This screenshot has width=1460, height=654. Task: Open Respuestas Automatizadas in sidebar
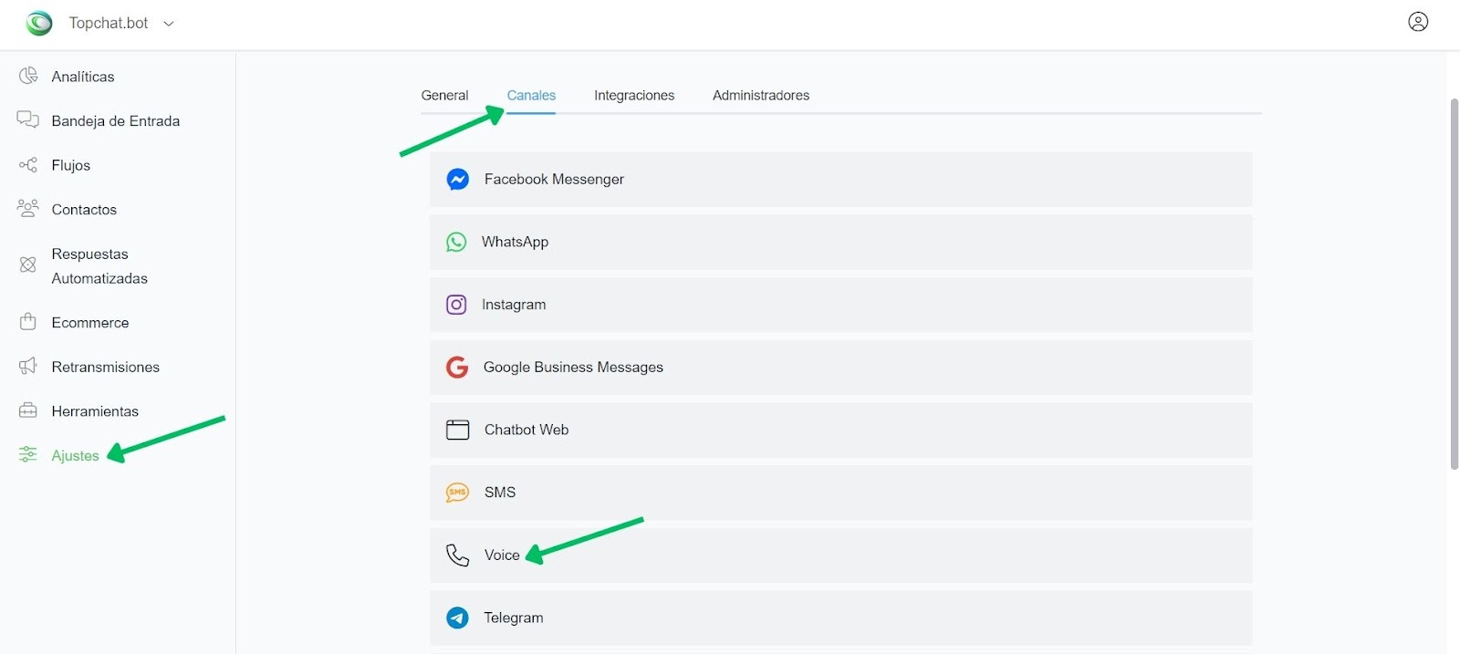coord(99,265)
